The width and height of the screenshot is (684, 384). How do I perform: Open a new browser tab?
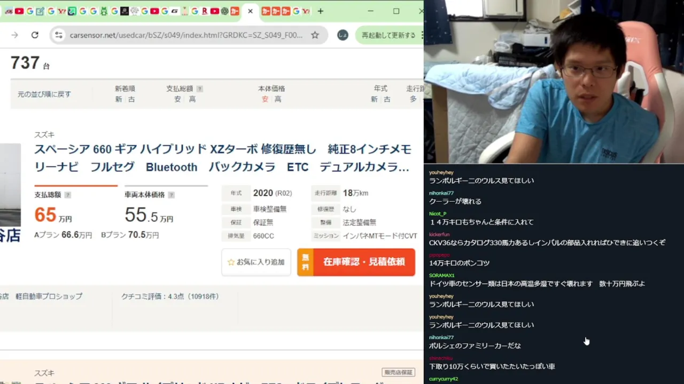point(321,11)
